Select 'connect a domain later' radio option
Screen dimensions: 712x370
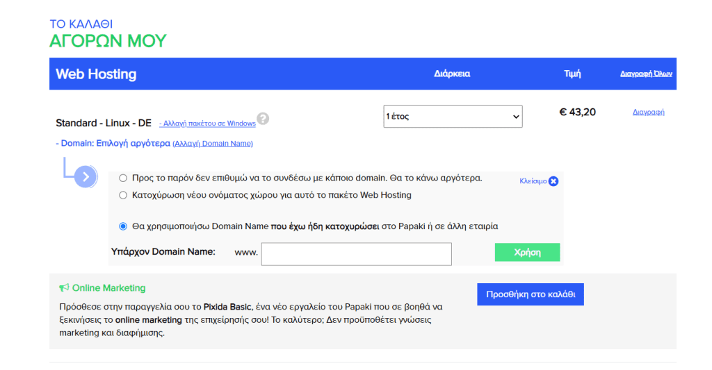coord(123,178)
